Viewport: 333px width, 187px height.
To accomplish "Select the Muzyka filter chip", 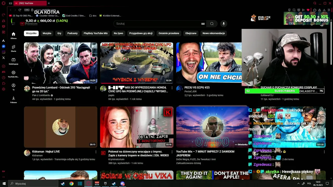I will coord(47,33).
